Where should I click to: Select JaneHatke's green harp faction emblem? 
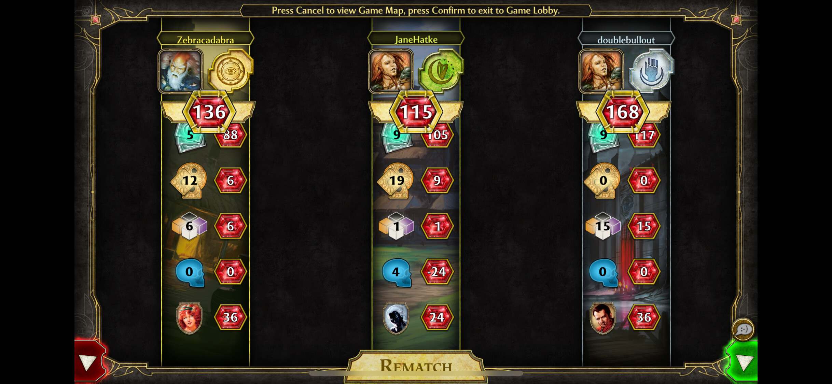(x=441, y=71)
